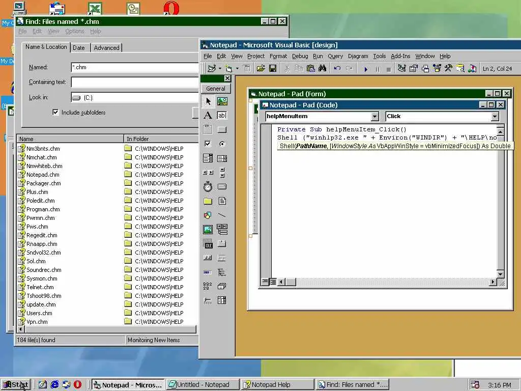The height and width of the screenshot is (391, 521).
Task: Select the Image control tool
Action: click(x=208, y=230)
